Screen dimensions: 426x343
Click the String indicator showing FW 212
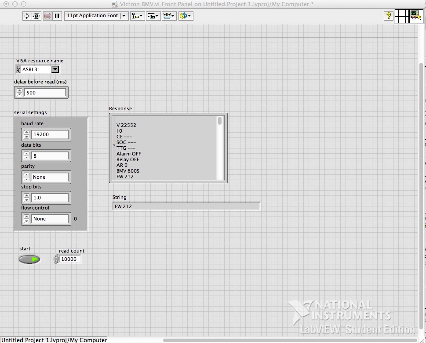pos(186,206)
